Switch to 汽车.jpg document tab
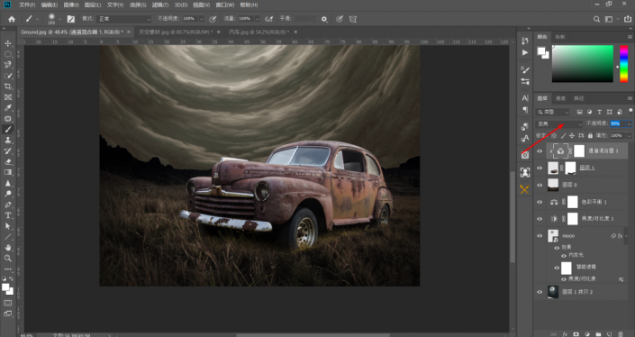Screen dimensions: 635x337 point(259,32)
